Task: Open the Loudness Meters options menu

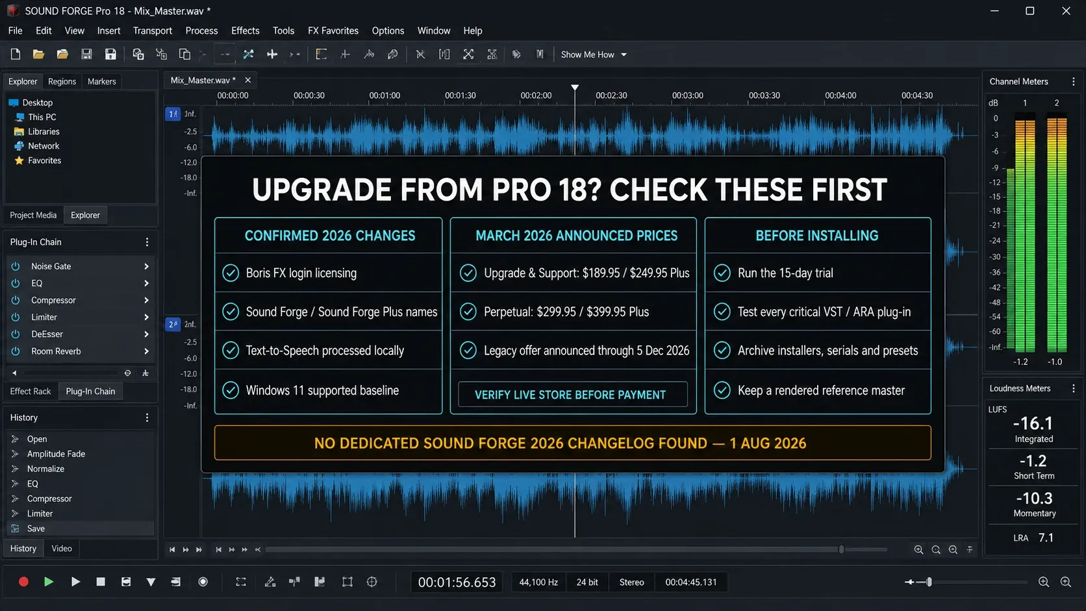Action: point(1073,388)
